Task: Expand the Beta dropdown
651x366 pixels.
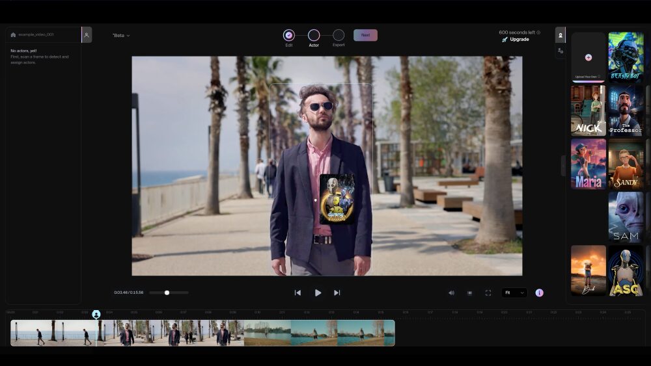Action: pyautogui.click(x=121, y=36)
